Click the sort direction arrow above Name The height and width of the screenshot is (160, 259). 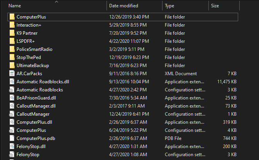pos(57,2)
